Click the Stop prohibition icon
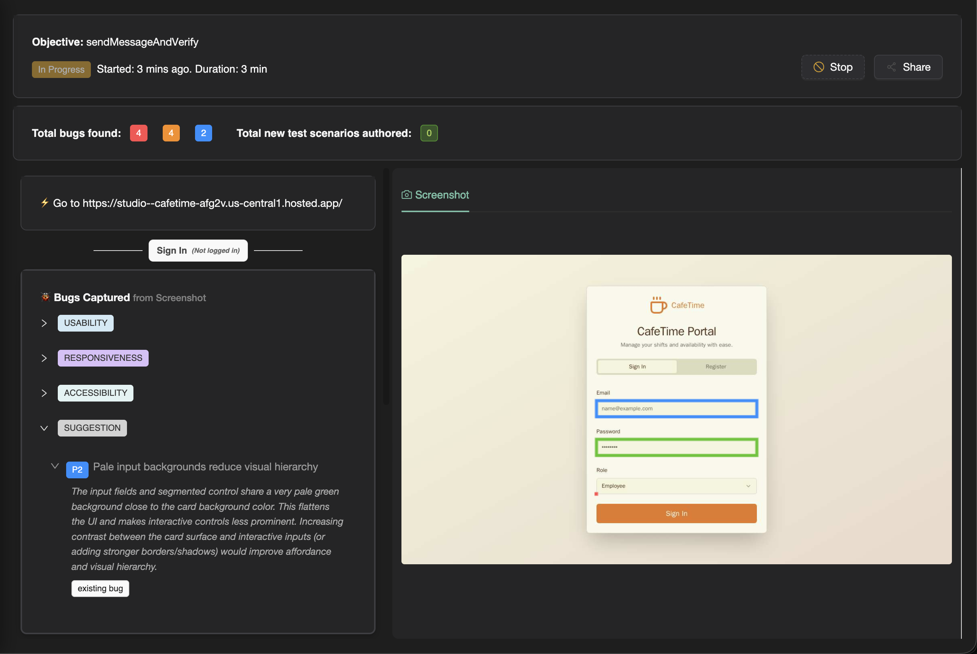The image size is (977, 654). (818, 67)
